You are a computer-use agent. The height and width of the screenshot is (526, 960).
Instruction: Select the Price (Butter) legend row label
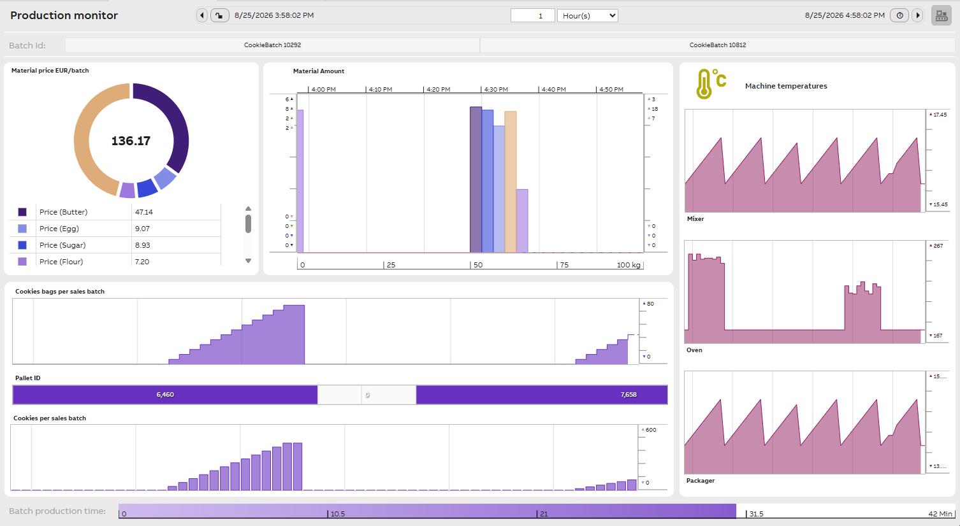[x=63, y=212]
